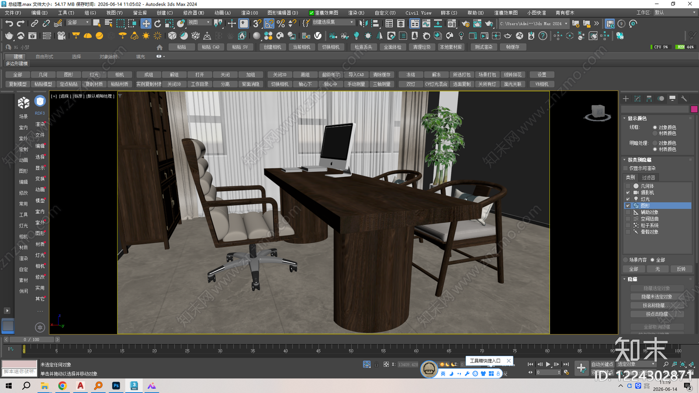Activate the Select and Uniform Scale tool
The height and width of the screenshot is (393, 699).
click(x=169, y=24)
